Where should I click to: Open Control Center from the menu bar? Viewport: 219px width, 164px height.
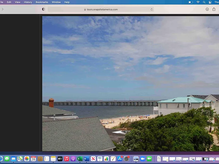point(210,2)
